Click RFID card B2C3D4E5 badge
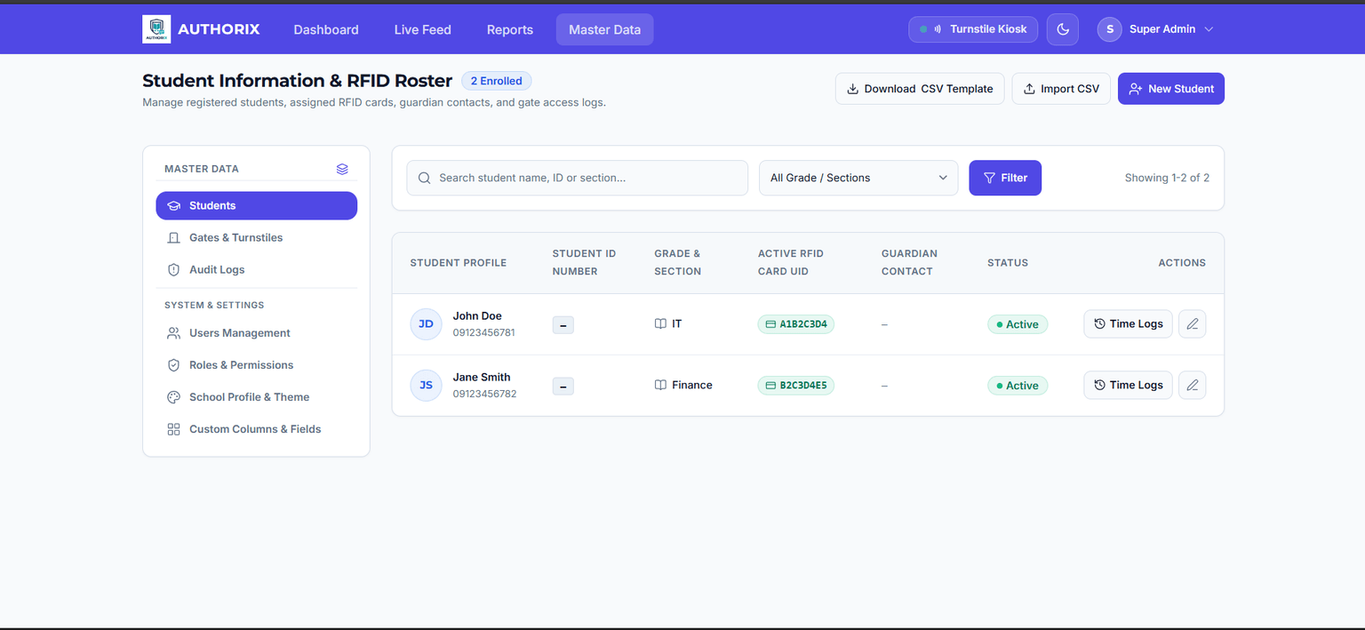Screen dimensions: 1365x630 point(795,386)
